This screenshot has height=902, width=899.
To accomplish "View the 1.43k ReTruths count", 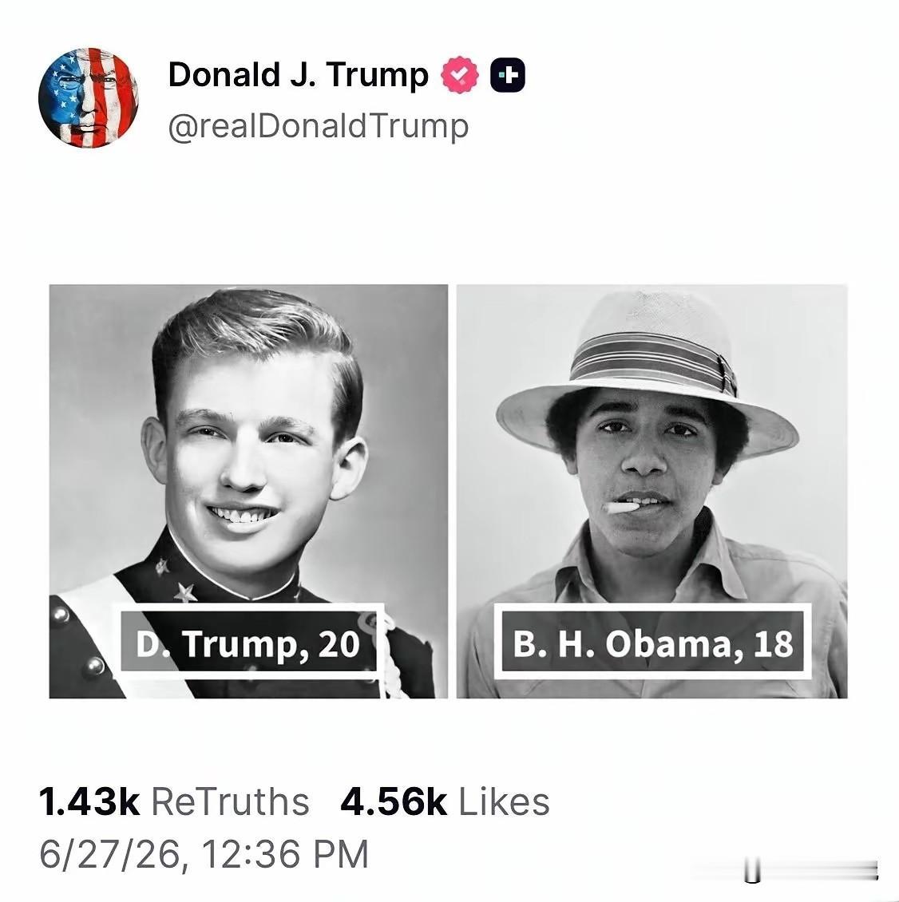I will [89, 802].
